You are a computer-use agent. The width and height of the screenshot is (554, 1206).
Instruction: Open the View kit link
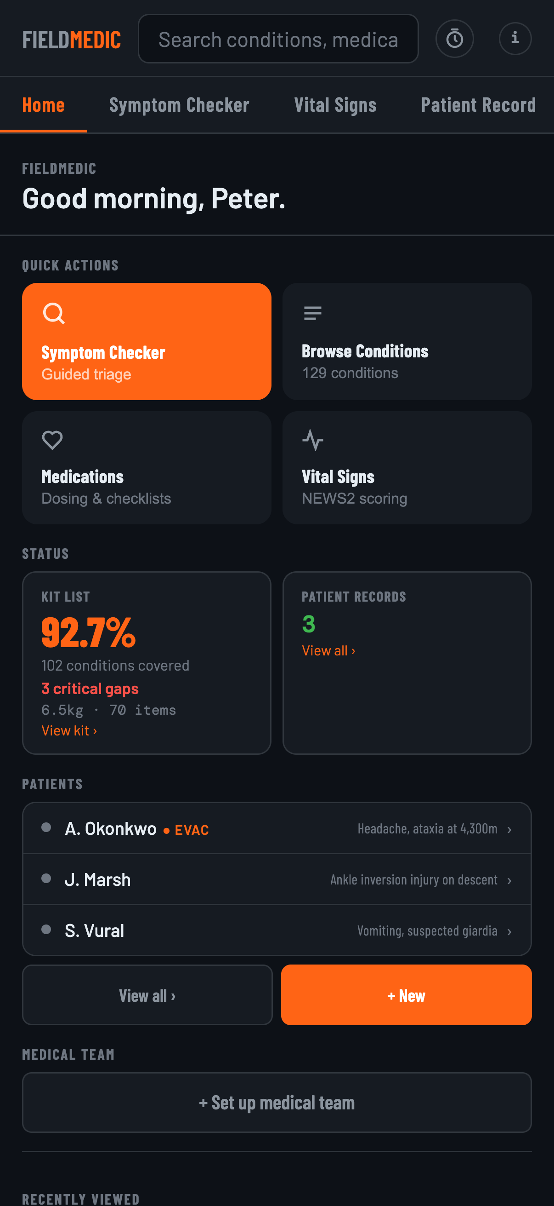coord(69,731)
